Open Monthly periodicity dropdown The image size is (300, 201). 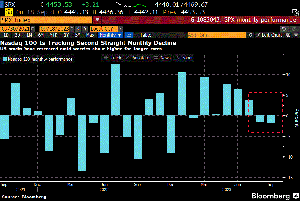click(x=110, y=35)
